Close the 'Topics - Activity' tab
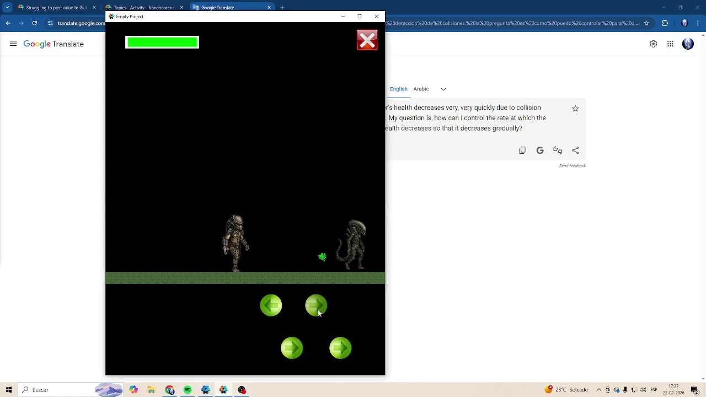Screen dimensions: 706x397 point(181,8)
